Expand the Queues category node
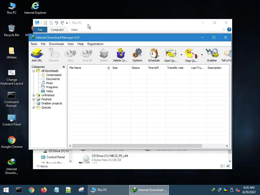 click(34, 107)
